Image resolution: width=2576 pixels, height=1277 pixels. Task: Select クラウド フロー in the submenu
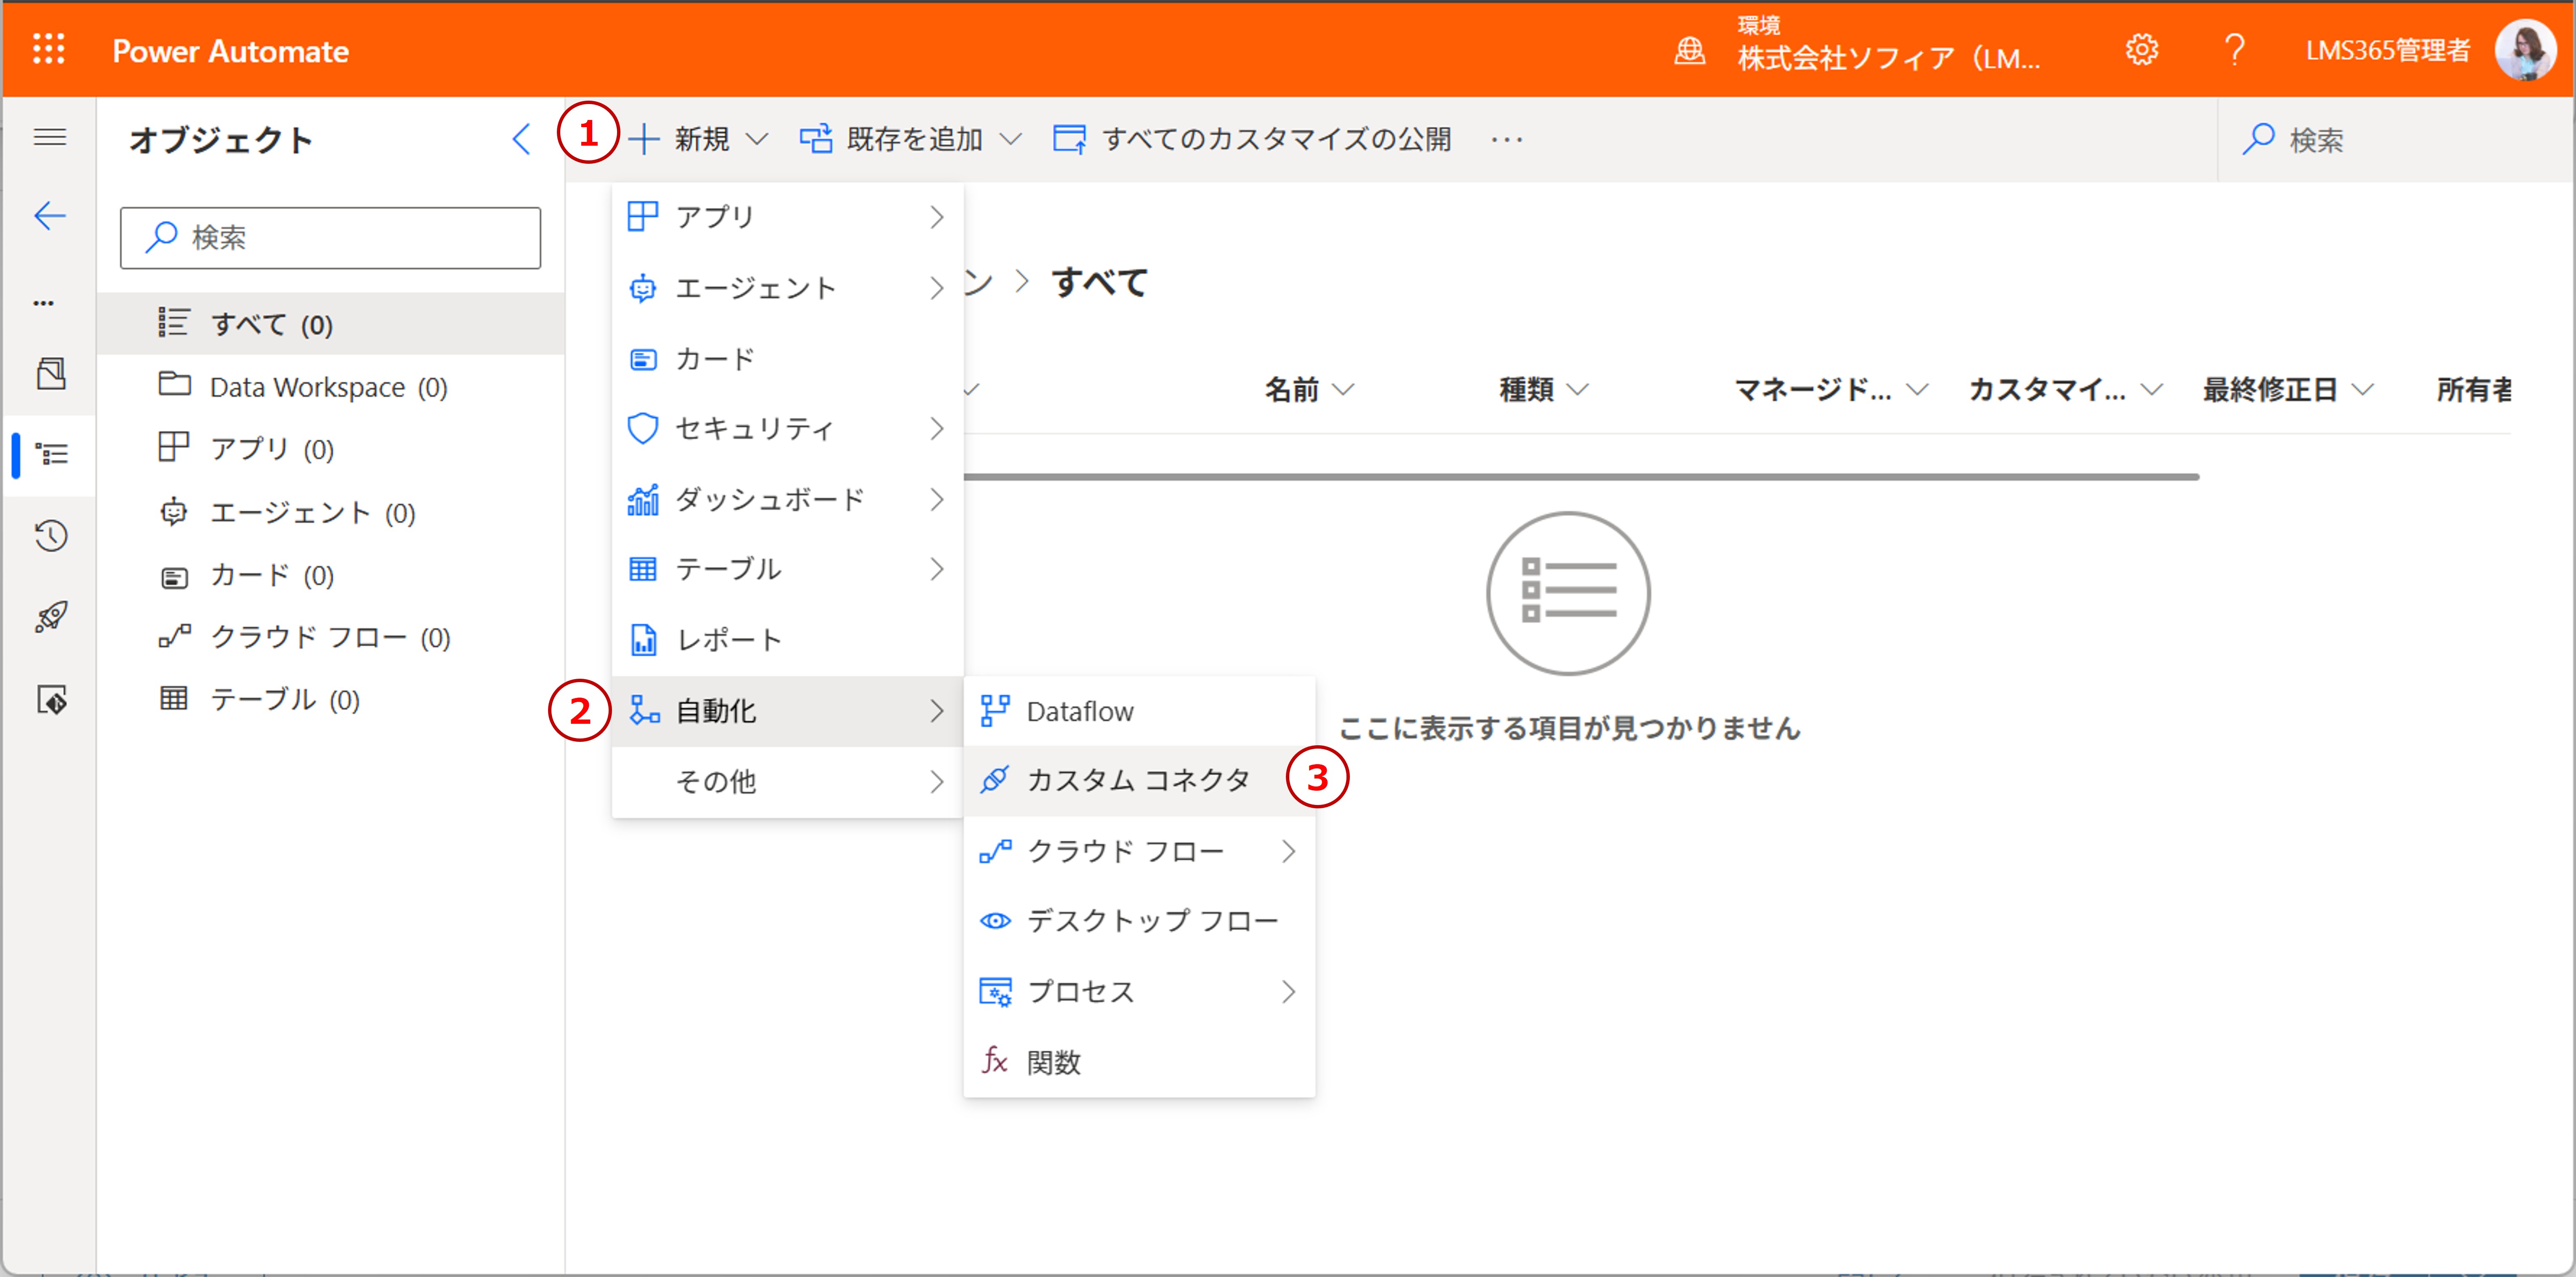[1139, 851]
